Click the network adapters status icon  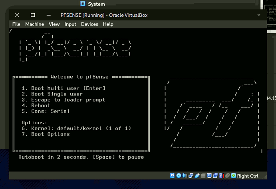(x=191, y=176)
